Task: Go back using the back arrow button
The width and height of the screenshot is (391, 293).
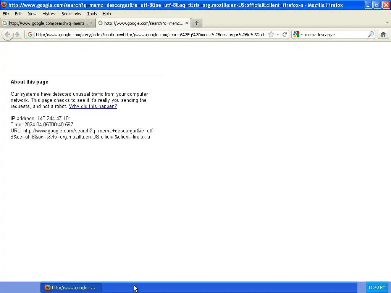Action: pyautogui.click(x=8, y=34)
